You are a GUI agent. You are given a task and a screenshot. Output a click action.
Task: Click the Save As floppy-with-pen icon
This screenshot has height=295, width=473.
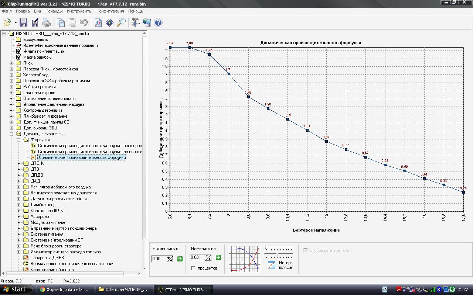point(35,22)
